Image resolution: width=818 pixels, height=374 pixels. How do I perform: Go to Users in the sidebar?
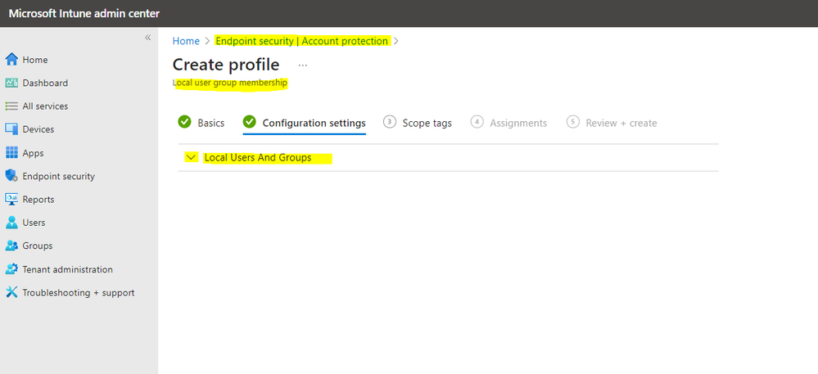point(34,223)
